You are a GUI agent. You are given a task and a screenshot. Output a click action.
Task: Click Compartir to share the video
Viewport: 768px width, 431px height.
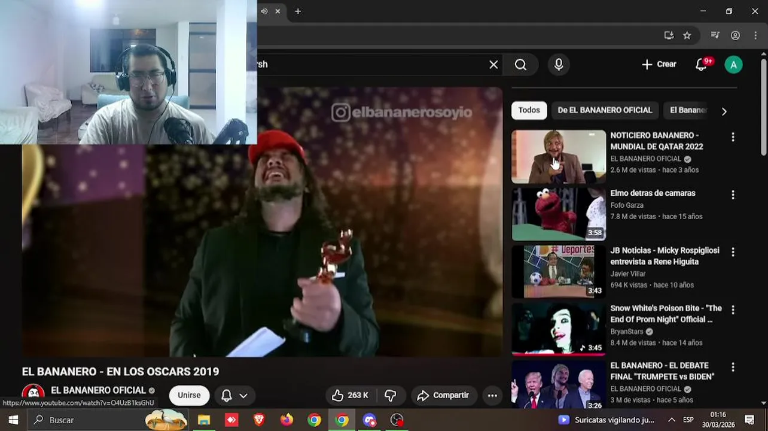click(x=443, y=395)
